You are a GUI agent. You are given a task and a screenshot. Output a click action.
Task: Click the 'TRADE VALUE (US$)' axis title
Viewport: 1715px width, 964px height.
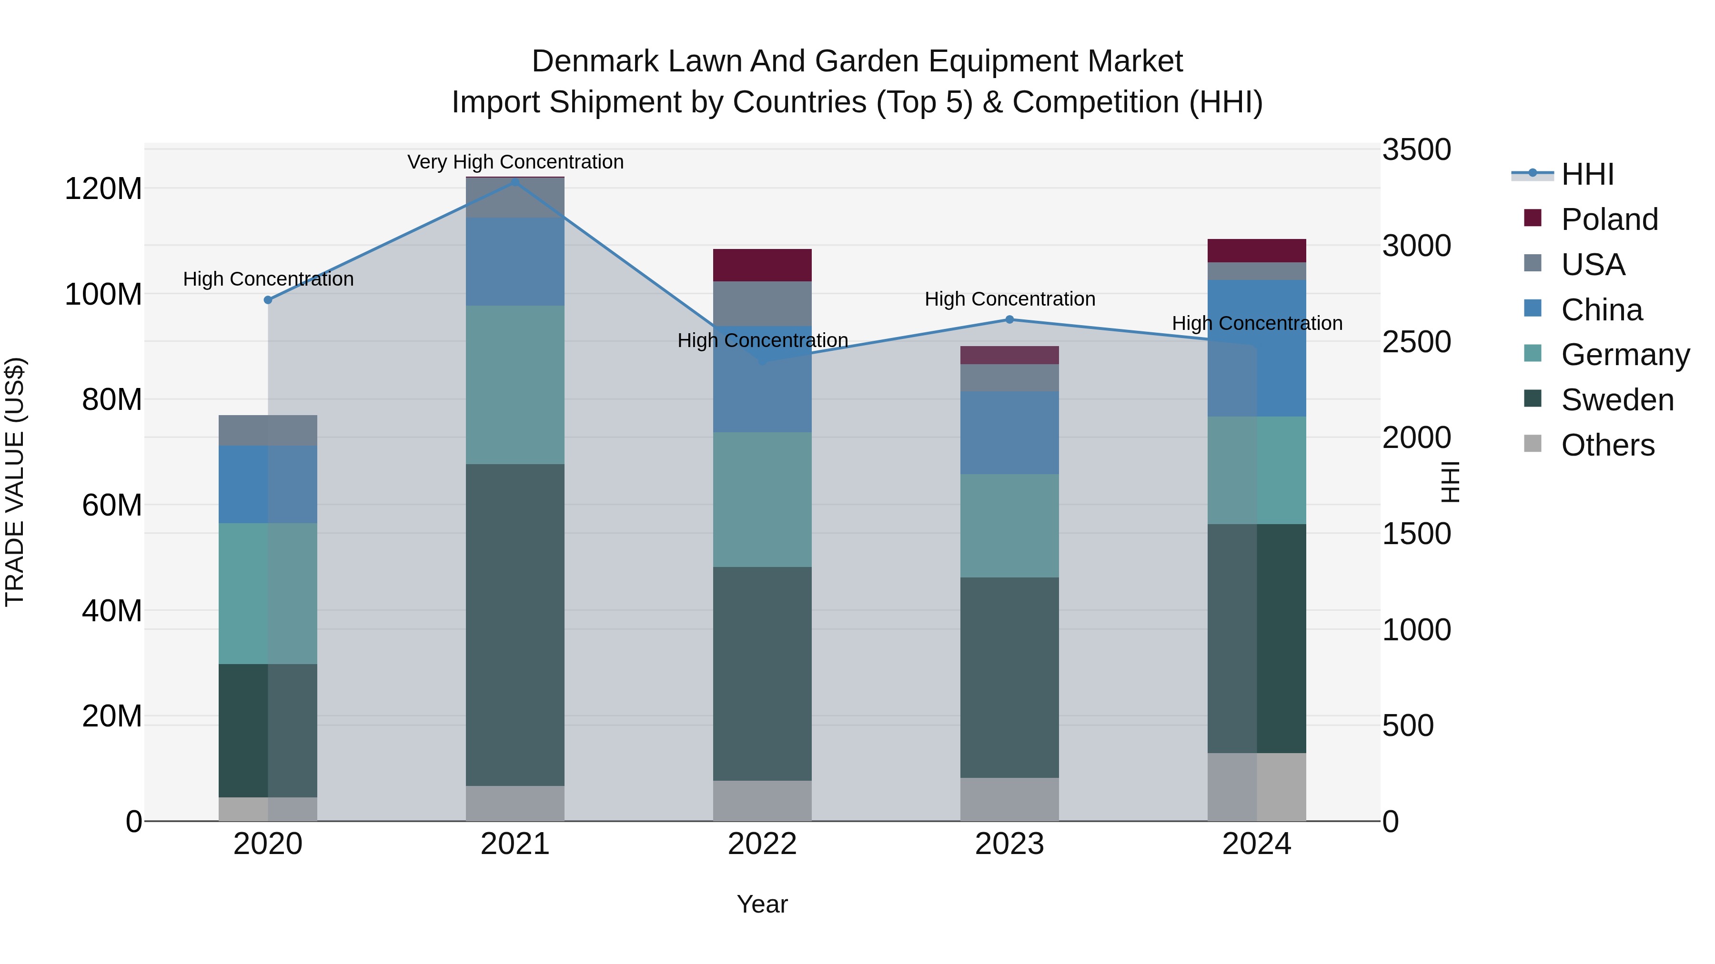(x=15, y=482)
